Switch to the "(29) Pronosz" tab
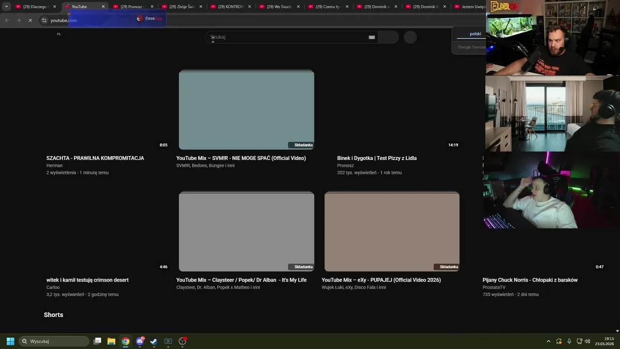 pyautogui.click(x=133, y=7)
